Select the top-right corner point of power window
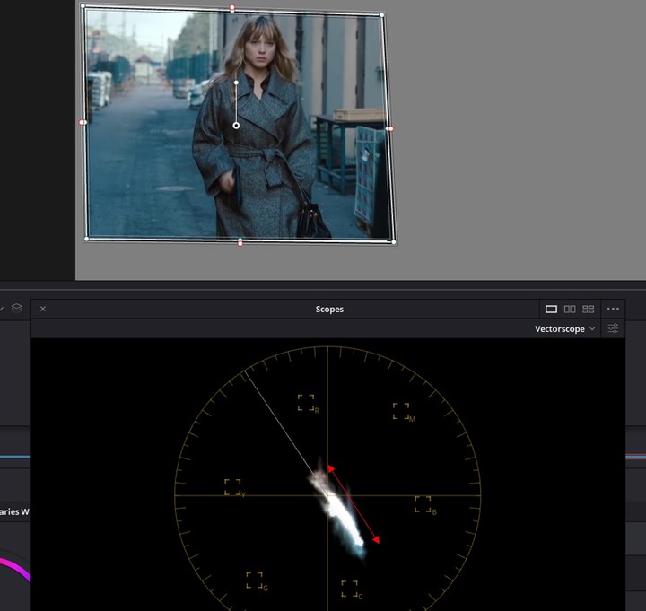Screen dimensions: 646x611 tap(382, 15)
